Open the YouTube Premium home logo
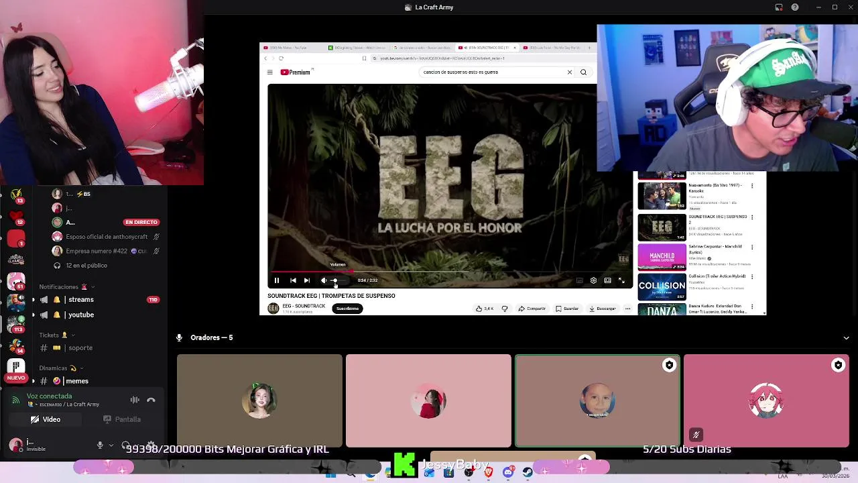The height and width of the screenshot is (483, 858). tap(296, 72)
